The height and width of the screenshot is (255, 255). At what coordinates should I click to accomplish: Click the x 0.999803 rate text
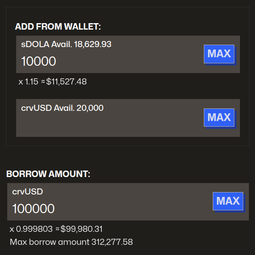(31, 229)
